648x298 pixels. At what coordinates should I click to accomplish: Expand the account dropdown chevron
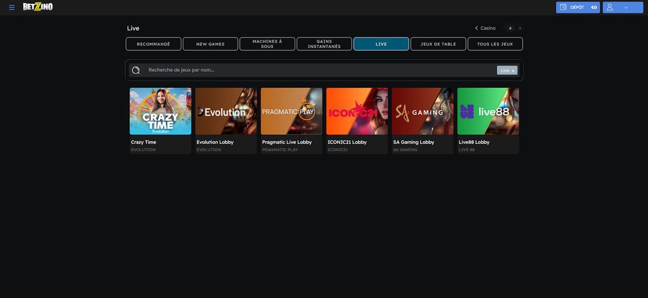click(626, 8)
